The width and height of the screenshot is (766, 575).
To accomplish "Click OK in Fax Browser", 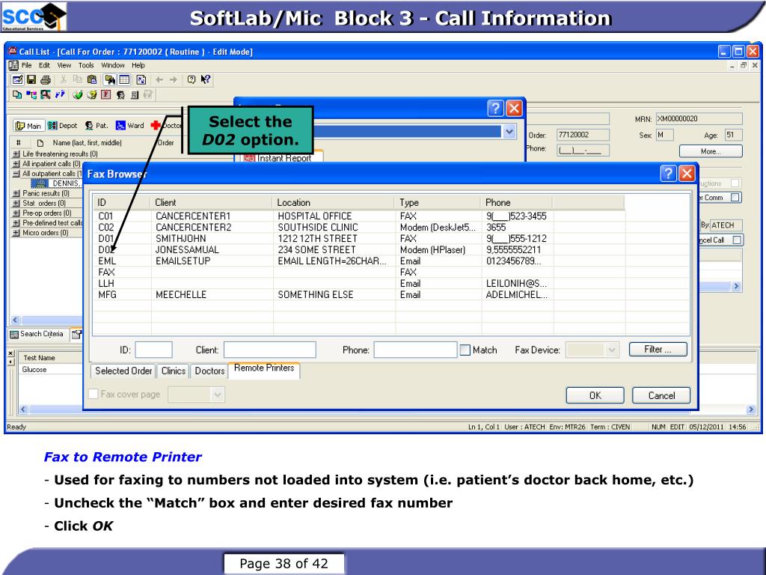I will point(595,395).
